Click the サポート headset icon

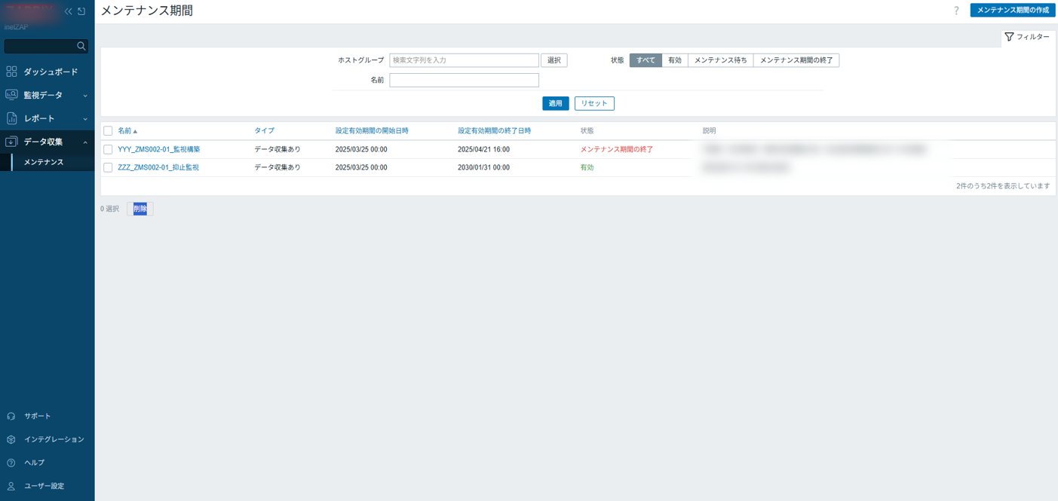coord(11,416)
